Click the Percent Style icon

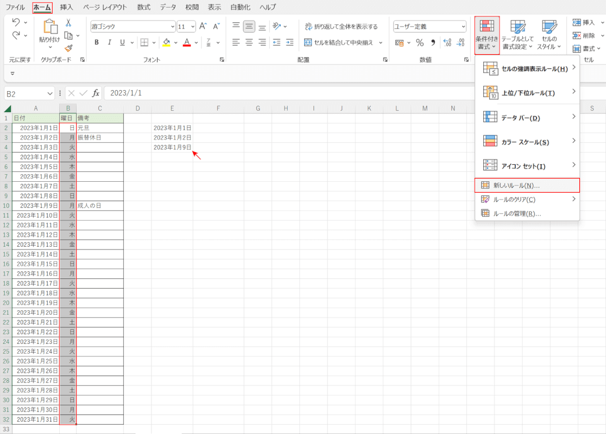pyautogui.click(x=420, y=42)
